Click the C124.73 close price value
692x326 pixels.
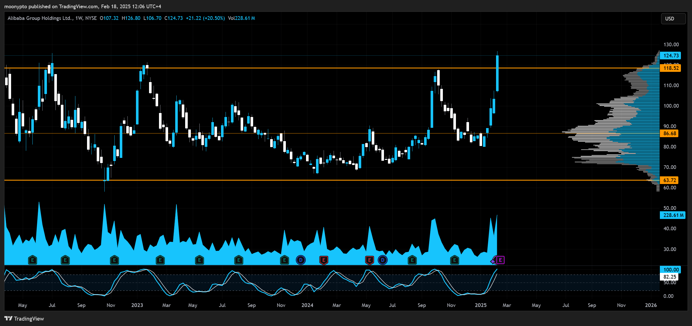(173, 18)
